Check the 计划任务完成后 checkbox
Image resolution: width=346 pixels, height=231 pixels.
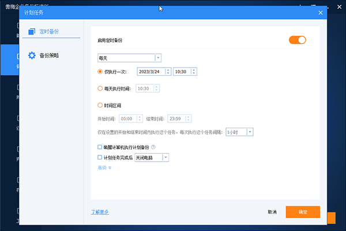coord(100,157)
